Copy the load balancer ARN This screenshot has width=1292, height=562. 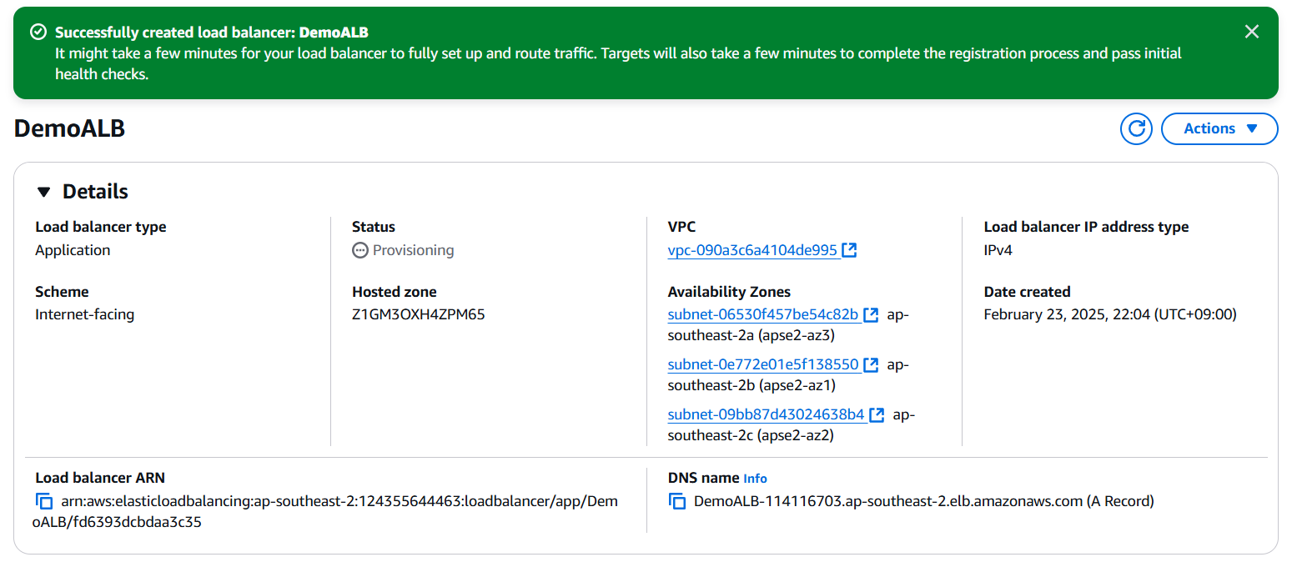coord(43,501)
